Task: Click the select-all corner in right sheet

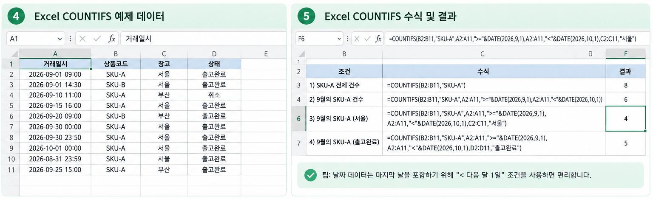Action: [301, 54]
